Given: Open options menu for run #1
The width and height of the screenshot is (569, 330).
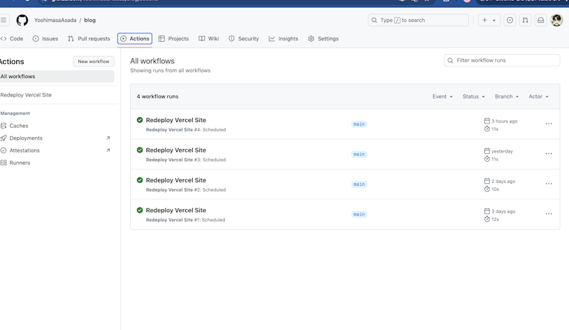Looking at the screenshot, I should pyautogui.click(x=548, y=214).
